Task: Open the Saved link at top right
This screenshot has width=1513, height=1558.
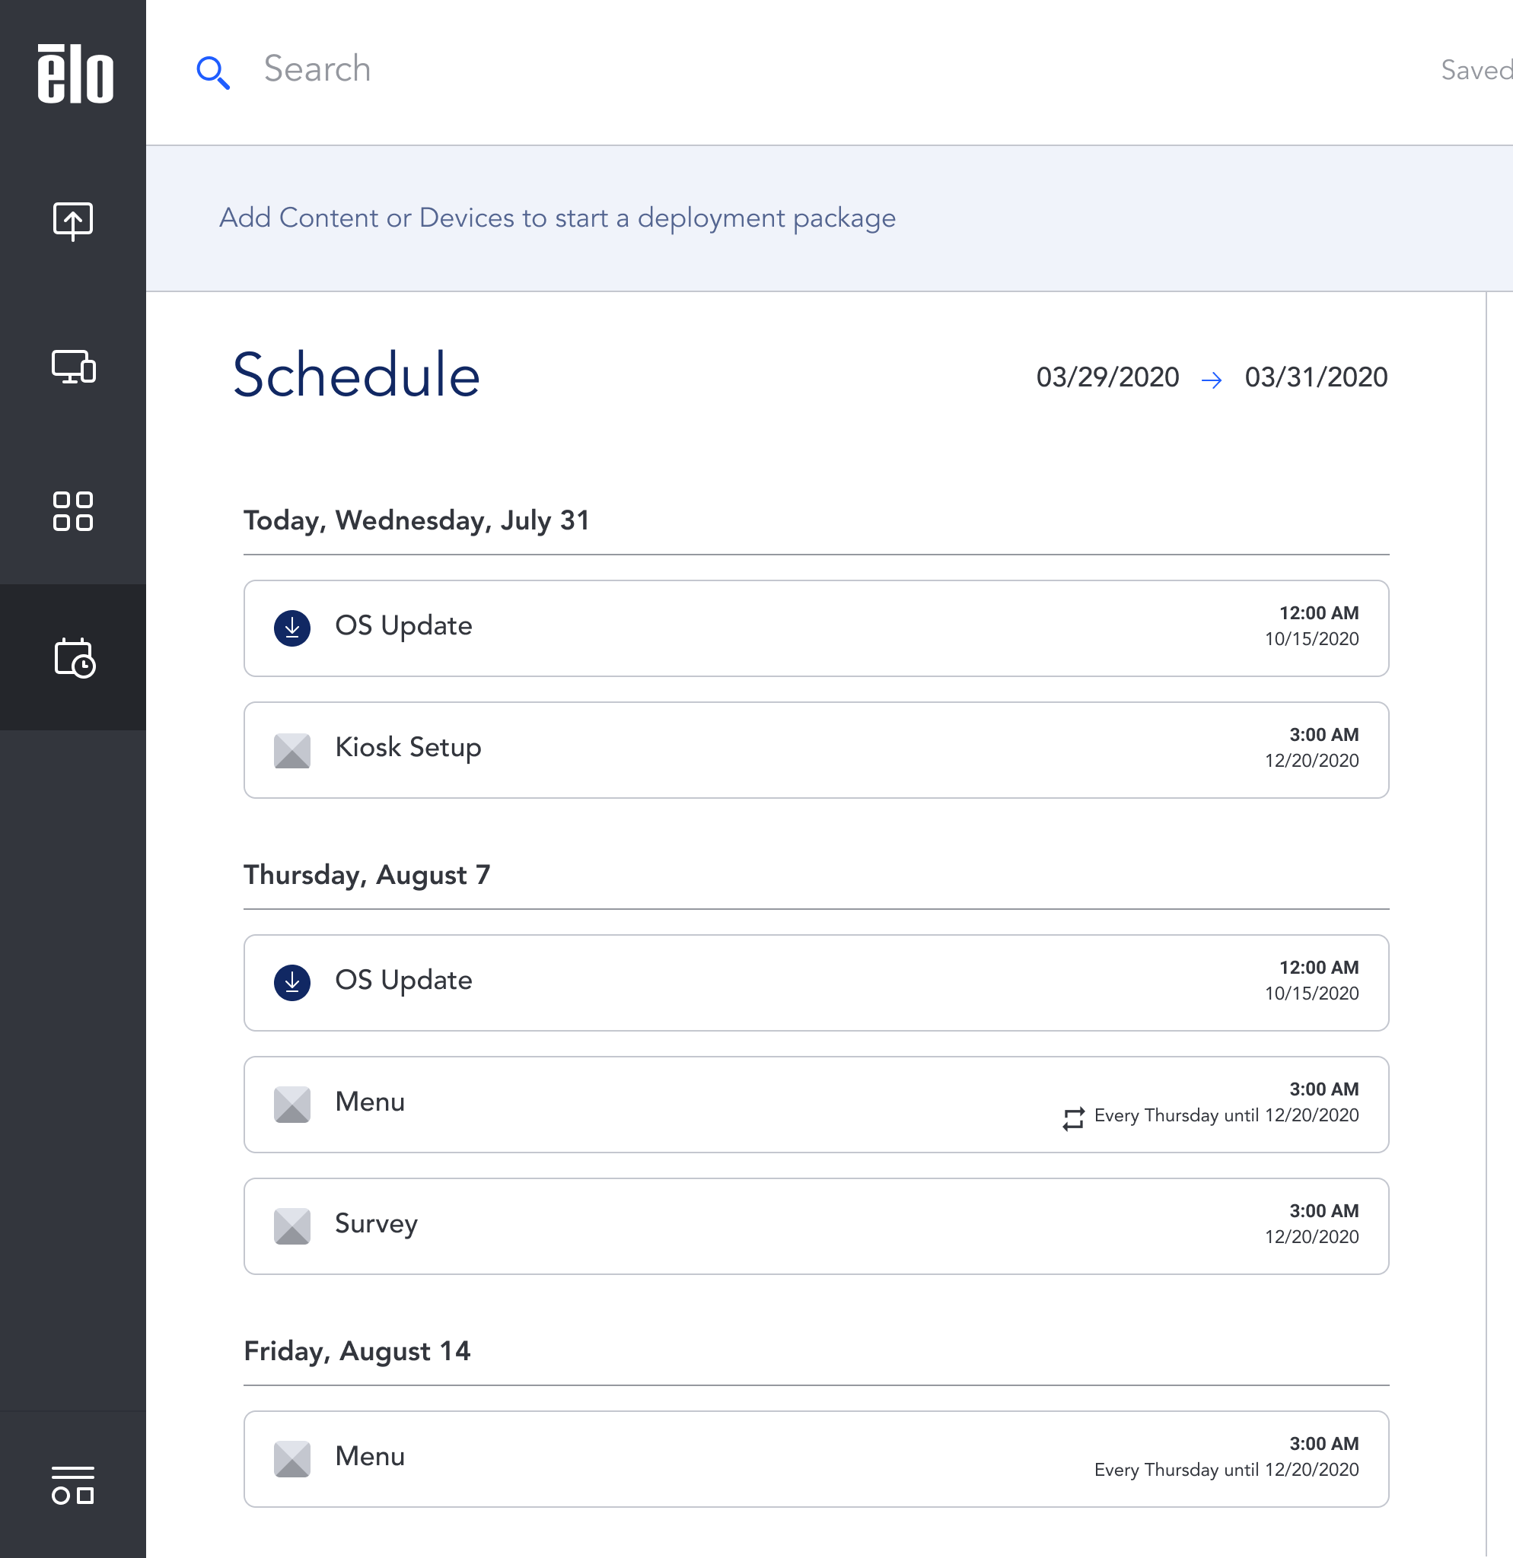Action: [1476, 70]
